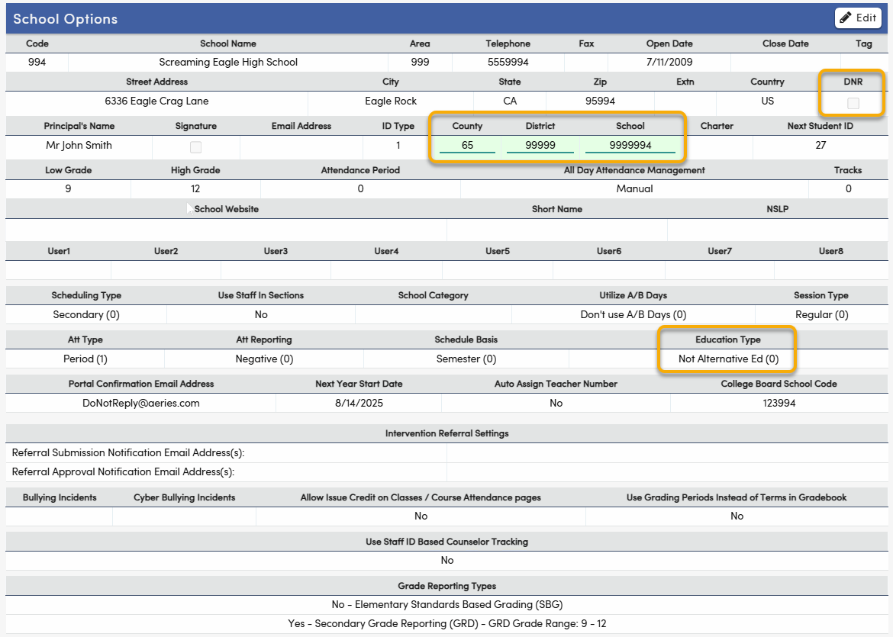Toggle the DNR checkbox
Viewport: 893px width, 637px height.
853,103
